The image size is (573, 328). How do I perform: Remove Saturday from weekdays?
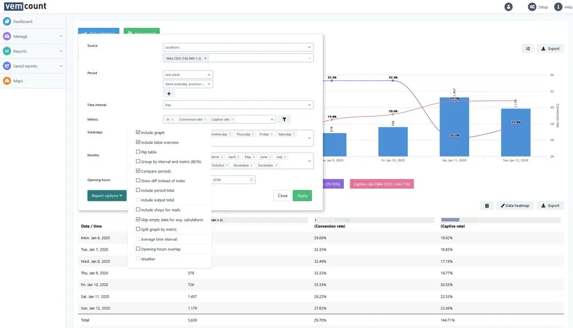click(294, 134)
